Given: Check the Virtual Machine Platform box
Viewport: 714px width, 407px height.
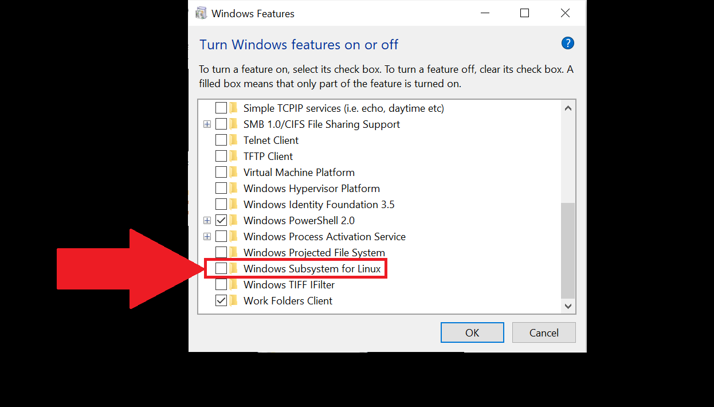Looking at the screenshot, I should tap(221, 173).
